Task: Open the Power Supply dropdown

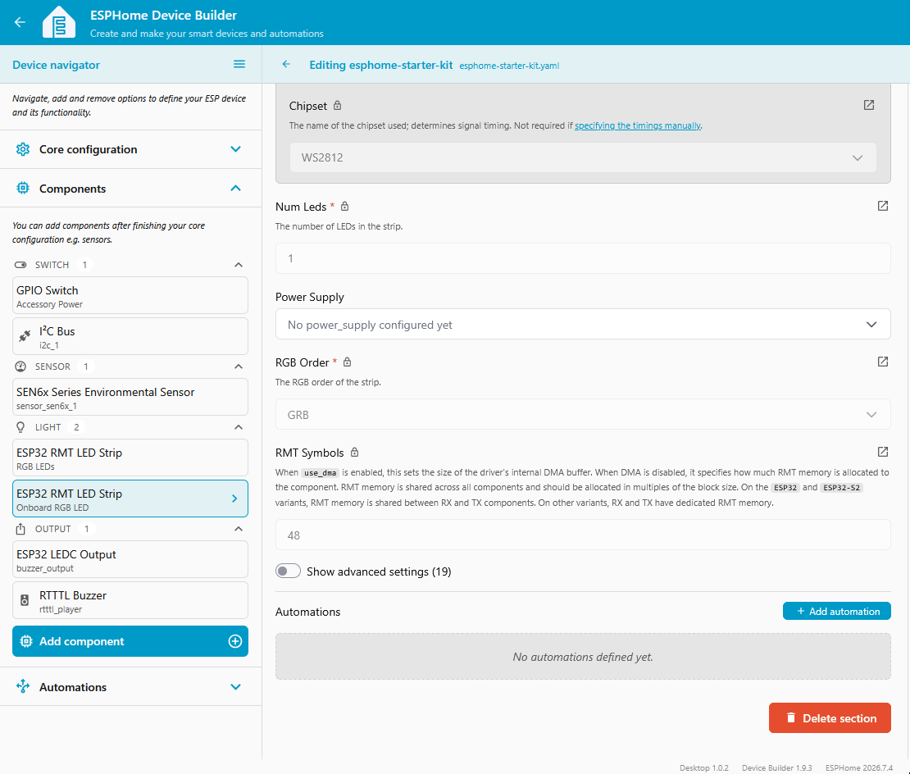Action: point(583,325)
